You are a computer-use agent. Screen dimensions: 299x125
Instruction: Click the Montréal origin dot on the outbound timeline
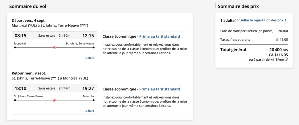(x=15, y=47)
